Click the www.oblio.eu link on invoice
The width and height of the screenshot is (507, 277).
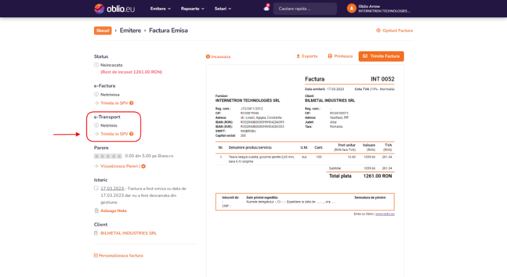pos(385,214)
